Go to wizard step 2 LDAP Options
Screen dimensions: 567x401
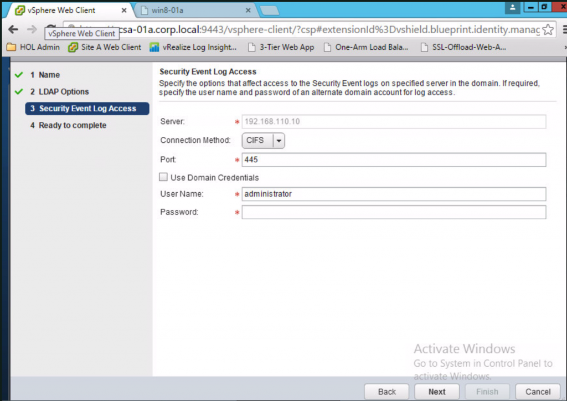(63, 91)
